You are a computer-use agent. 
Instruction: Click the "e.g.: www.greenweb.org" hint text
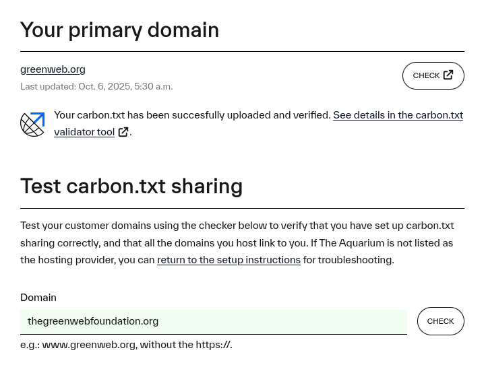pos(126,345)
